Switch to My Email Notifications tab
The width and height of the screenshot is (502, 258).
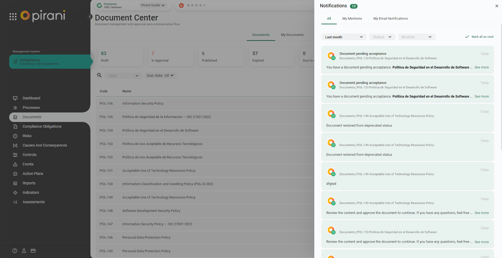pyautogui.click(x=390, y=19)
